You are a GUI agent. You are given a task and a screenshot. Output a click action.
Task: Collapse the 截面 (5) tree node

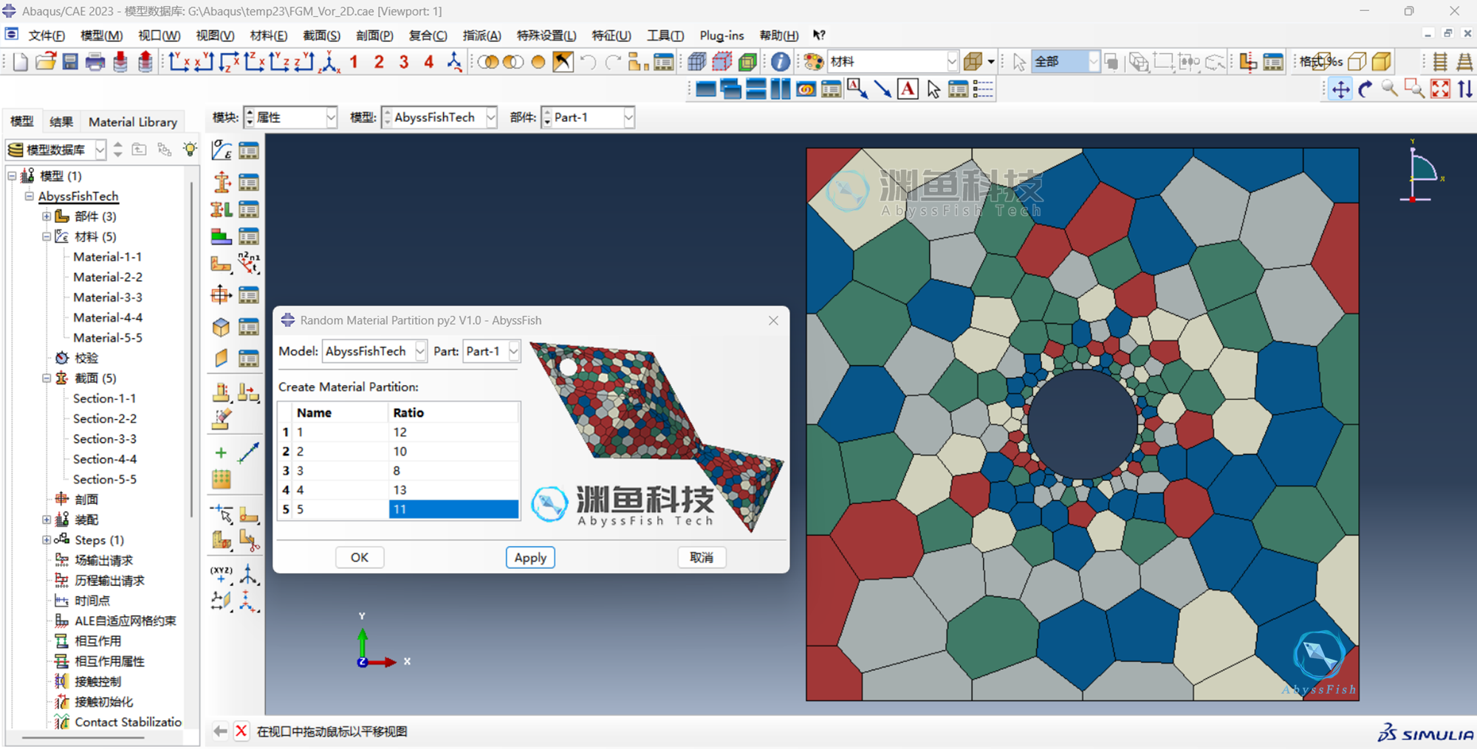tap(46, 379)
